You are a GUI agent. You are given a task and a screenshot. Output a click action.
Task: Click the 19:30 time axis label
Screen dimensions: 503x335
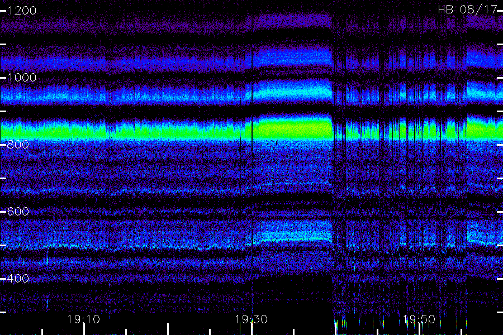pos(251,319)
